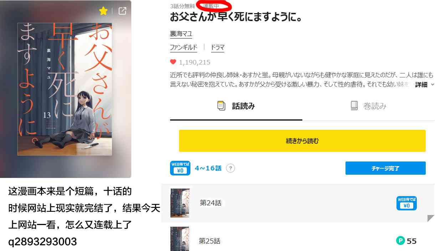Image resolution: width=435 pixels, height=251 pixels.
Task: Click the chevron beside 詳細
Action: pos(433,85)
